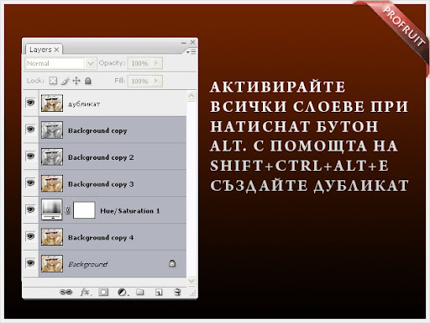
Task: Click the link layers icon
Action: (66, 292)
